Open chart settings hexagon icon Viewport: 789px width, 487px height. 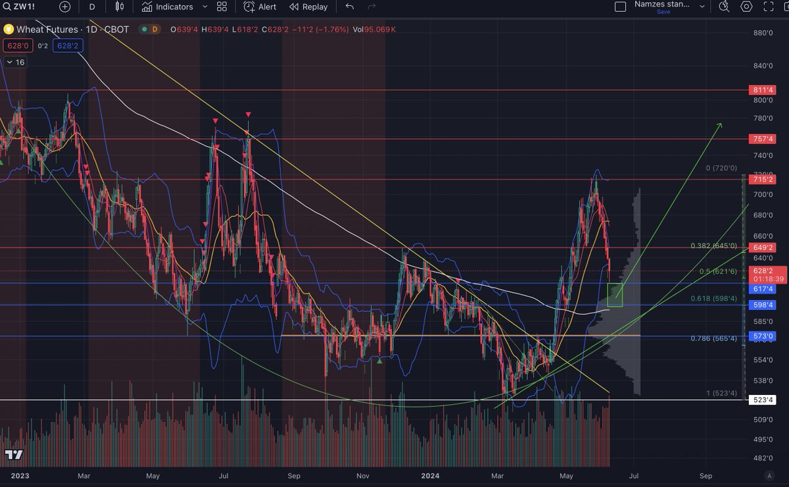click(746, 7)
